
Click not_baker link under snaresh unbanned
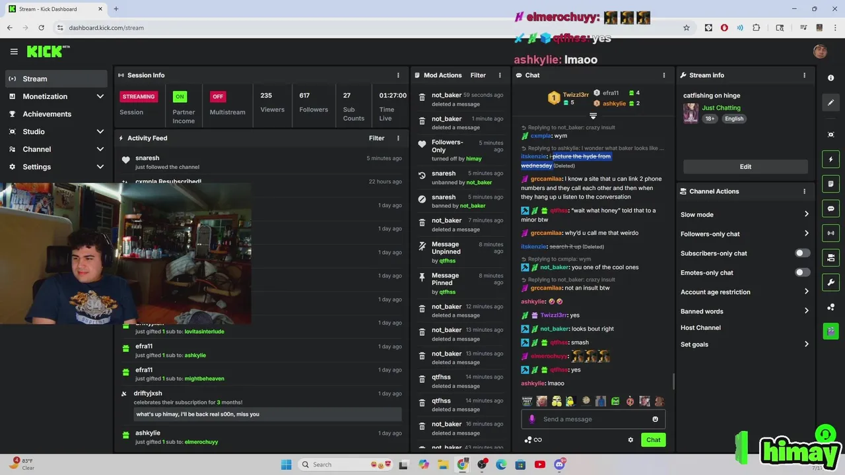[x=479, y=182]
